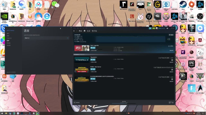Viewport: 206px width, 115px height.
Task: Open the Arma 3 desktop shortcut
Action: (140, 5)
